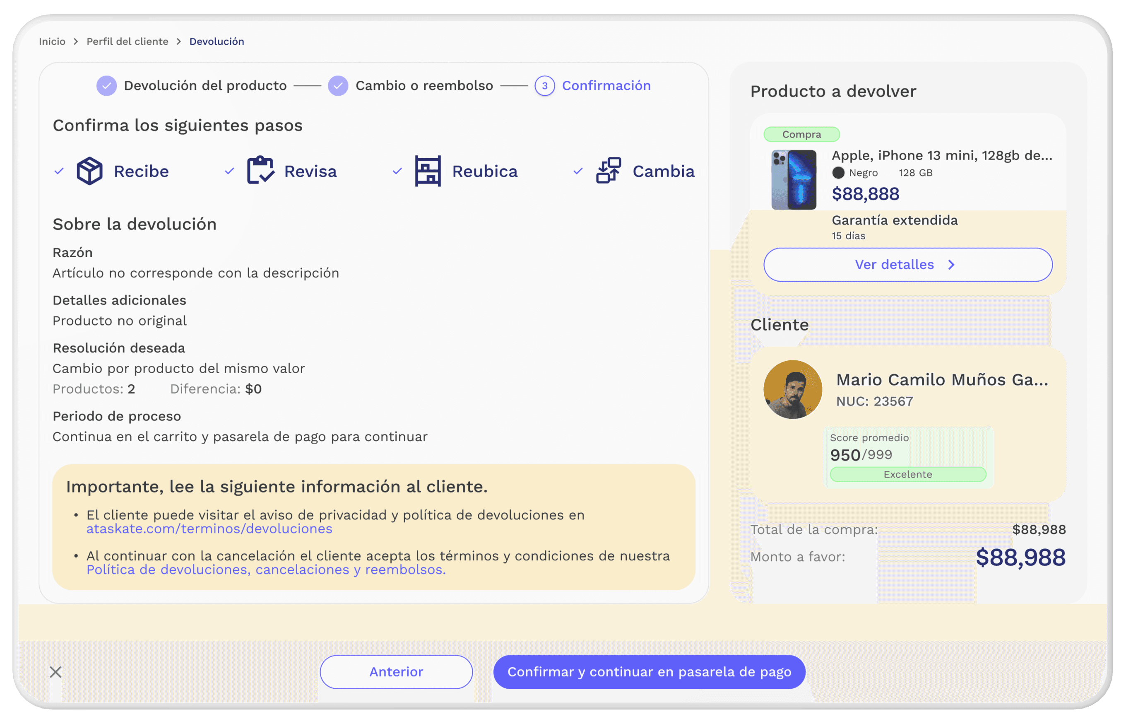Click completed step icon for Devolución del producto

click(107, 86)
